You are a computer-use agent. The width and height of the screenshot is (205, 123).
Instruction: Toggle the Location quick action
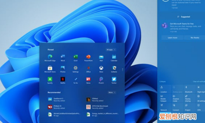[165, 89]
